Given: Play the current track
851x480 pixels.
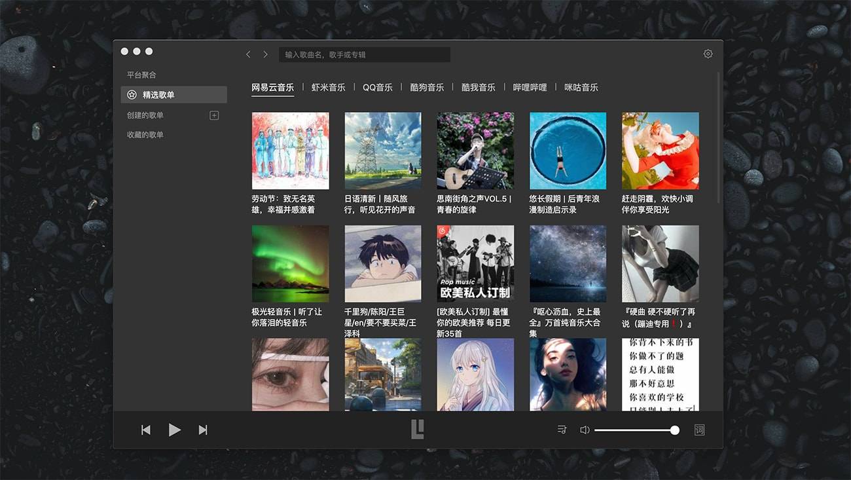Looking at the screenshot, I should tap(174, 430).
